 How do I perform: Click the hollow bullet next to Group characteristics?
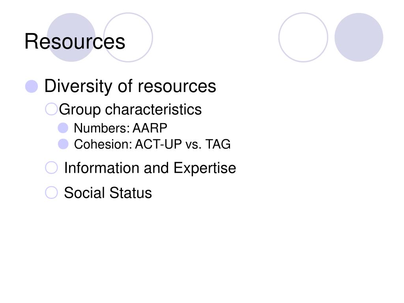pyautogui.click(x=51, y=109)
